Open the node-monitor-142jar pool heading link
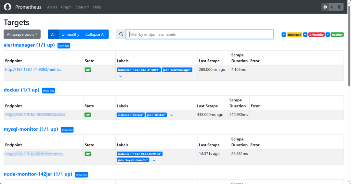The height and width of the screenshot is (184, 351). (38, 174)
